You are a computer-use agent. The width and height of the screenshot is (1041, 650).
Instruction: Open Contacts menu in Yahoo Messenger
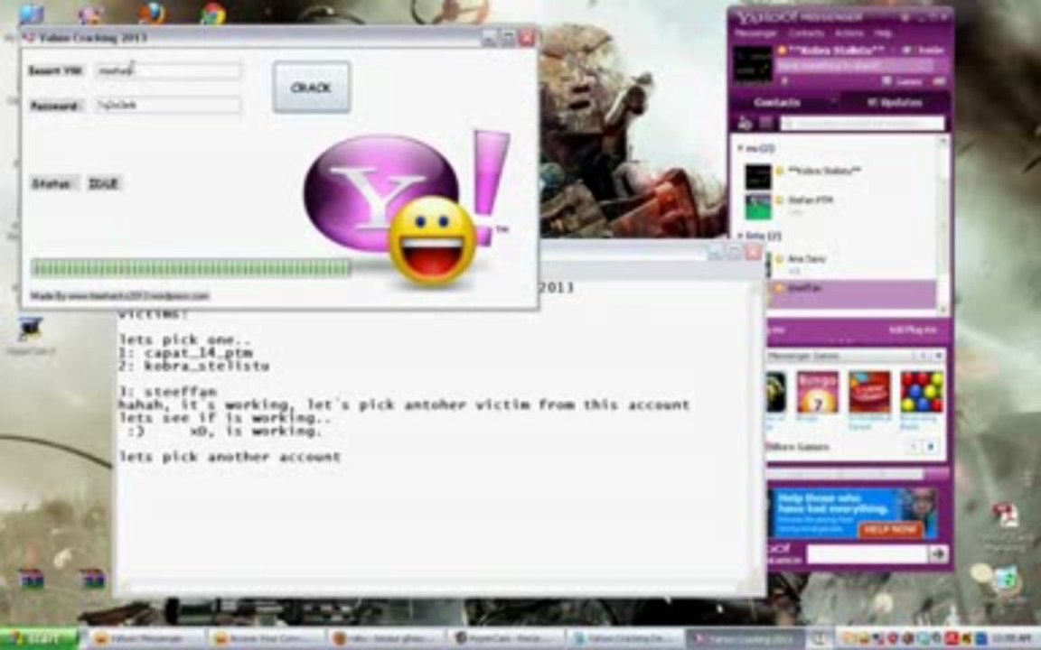coord(806,33)
